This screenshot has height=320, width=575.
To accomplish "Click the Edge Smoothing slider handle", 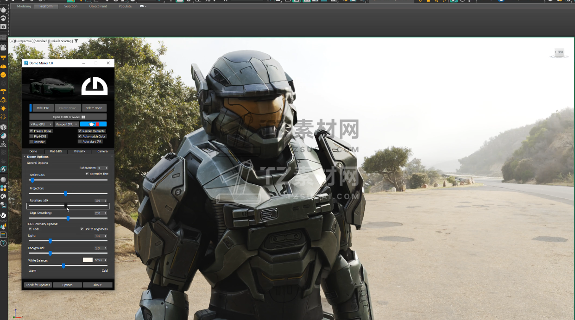I will 68,218.
